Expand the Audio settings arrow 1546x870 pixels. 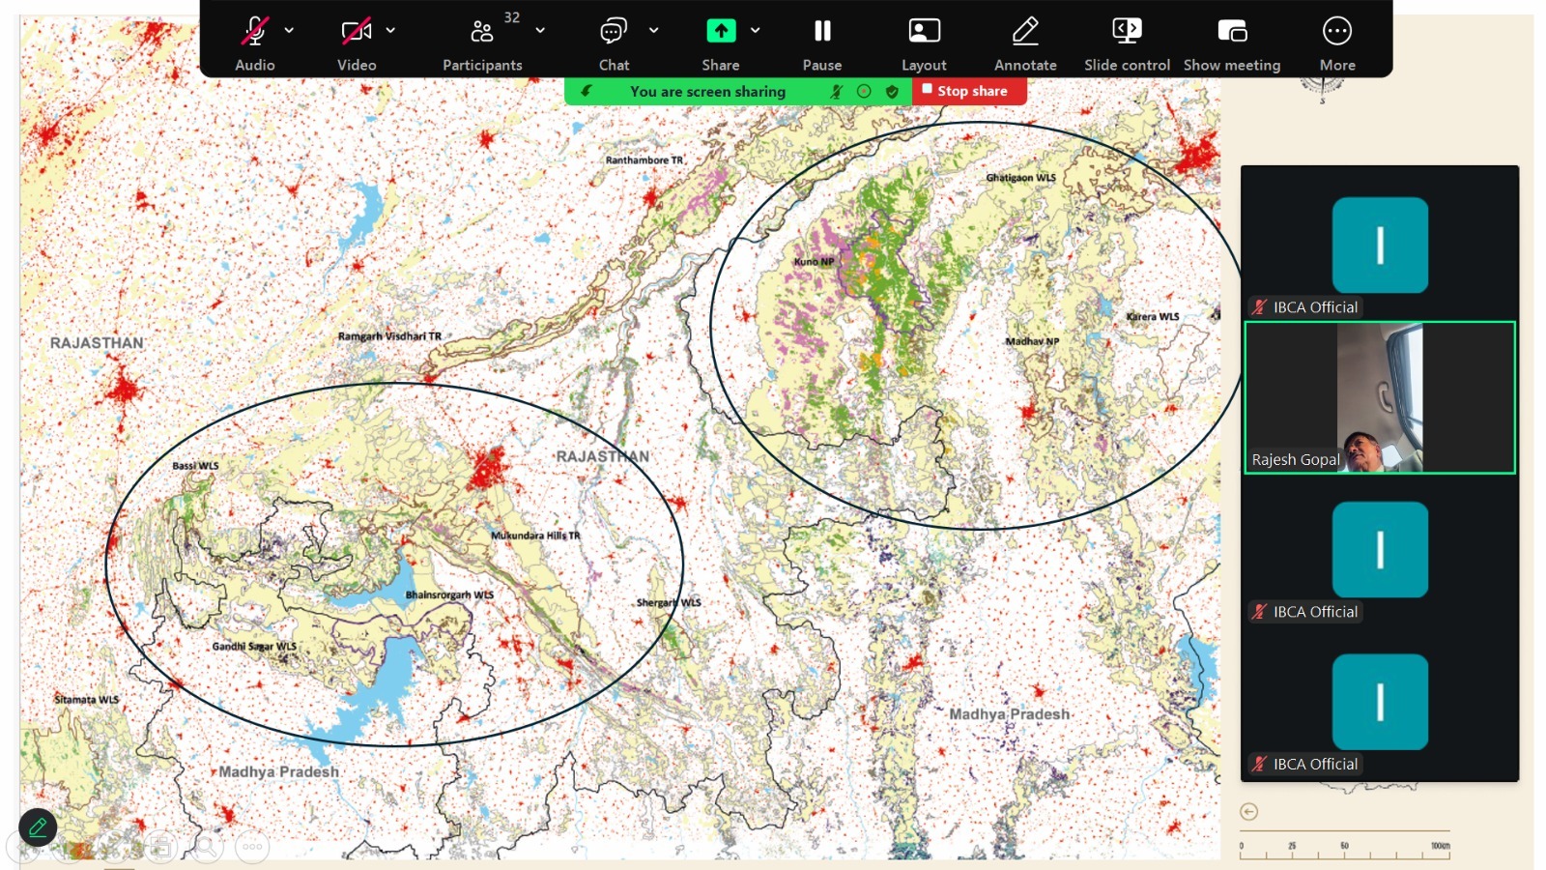click(x=289, y=31)
